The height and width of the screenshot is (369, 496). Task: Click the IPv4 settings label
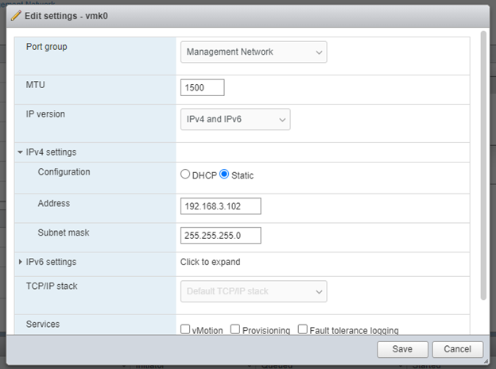51,152
